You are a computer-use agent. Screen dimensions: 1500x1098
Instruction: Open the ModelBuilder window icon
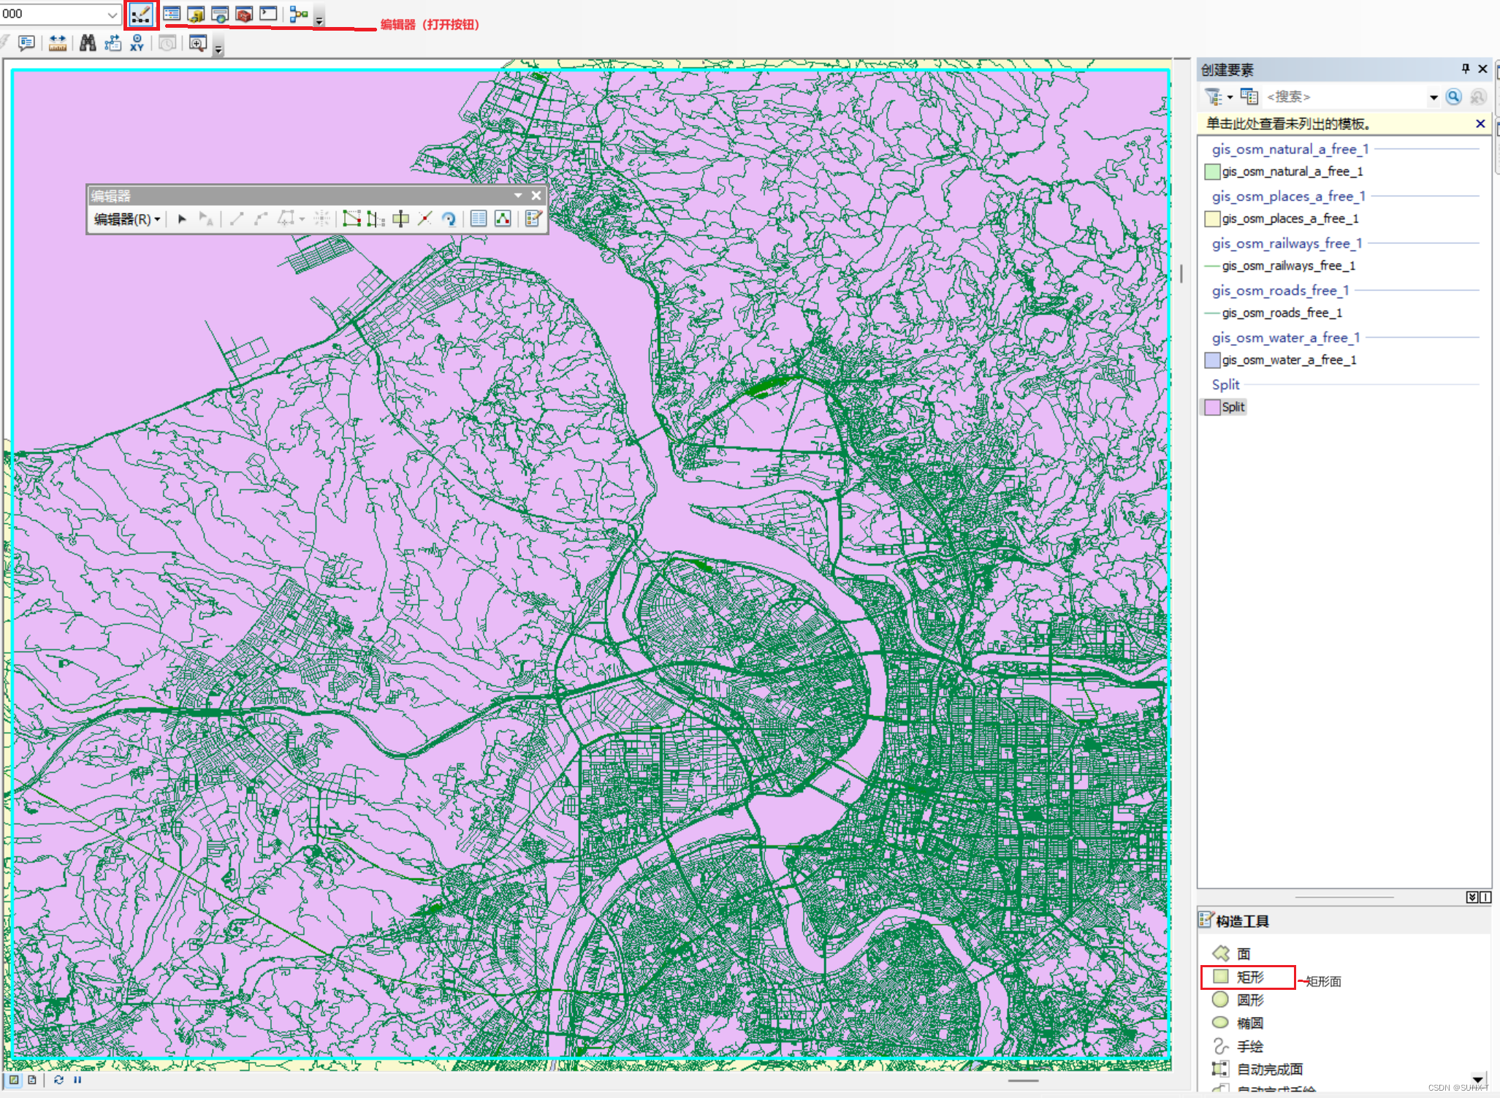tap(299, 14)
